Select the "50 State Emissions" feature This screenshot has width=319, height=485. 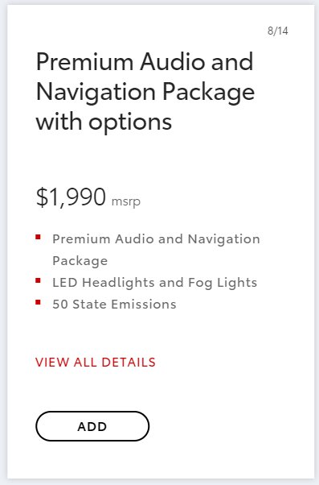pyautogui.click(x=114, y=305)
